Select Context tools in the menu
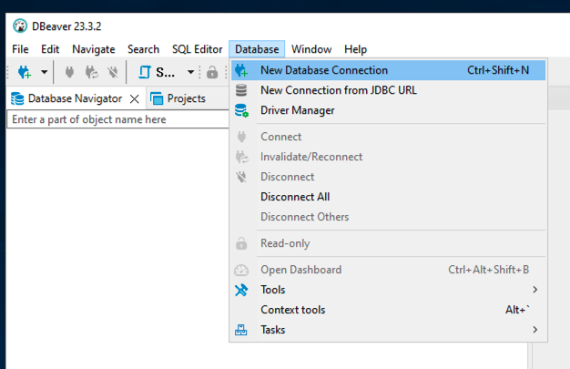 click(388, 310)
